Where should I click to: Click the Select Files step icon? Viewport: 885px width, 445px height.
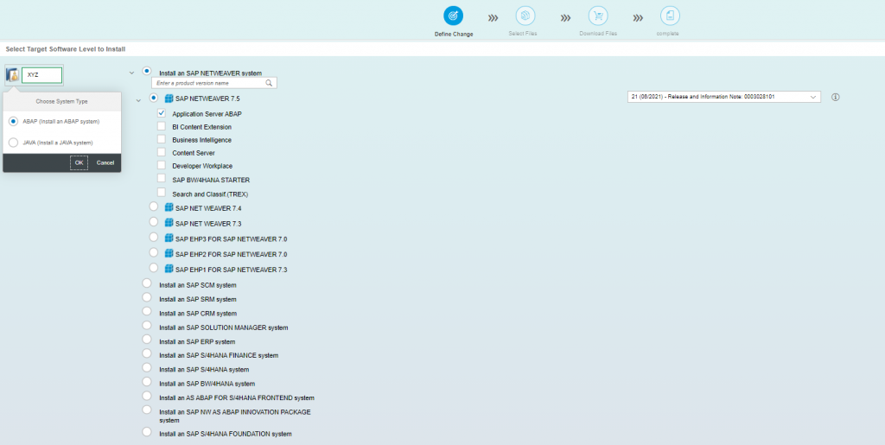(x=525, y=16)
